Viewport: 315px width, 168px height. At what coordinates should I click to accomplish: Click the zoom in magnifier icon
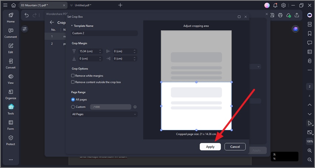[x=309, y=150]
